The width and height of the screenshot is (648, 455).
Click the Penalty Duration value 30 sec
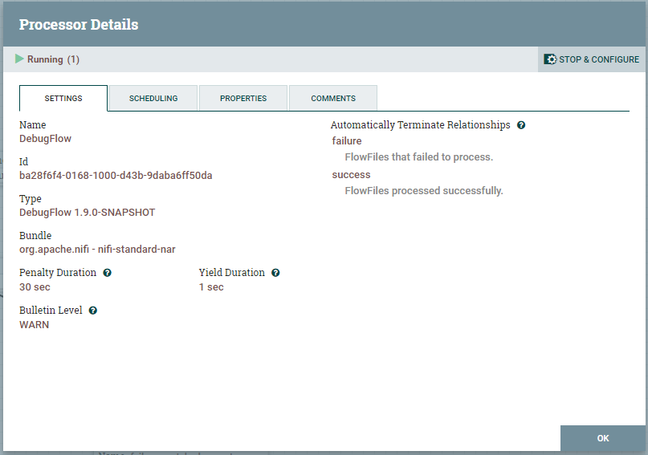[x=35, y=287]
